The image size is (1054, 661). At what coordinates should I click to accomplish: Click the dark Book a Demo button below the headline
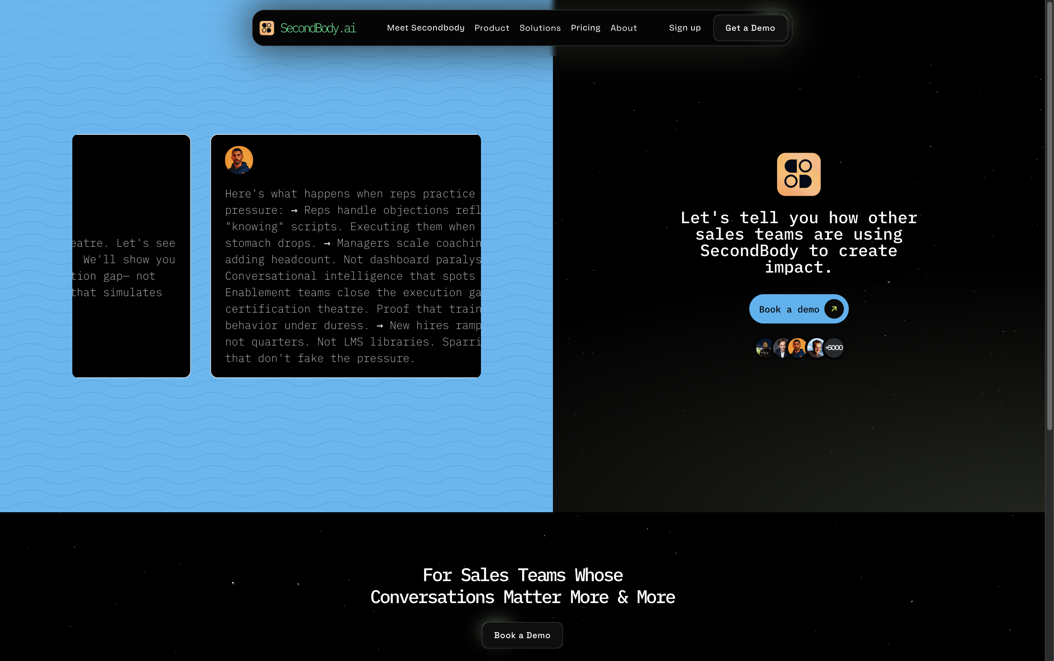[x=522, y=635]
